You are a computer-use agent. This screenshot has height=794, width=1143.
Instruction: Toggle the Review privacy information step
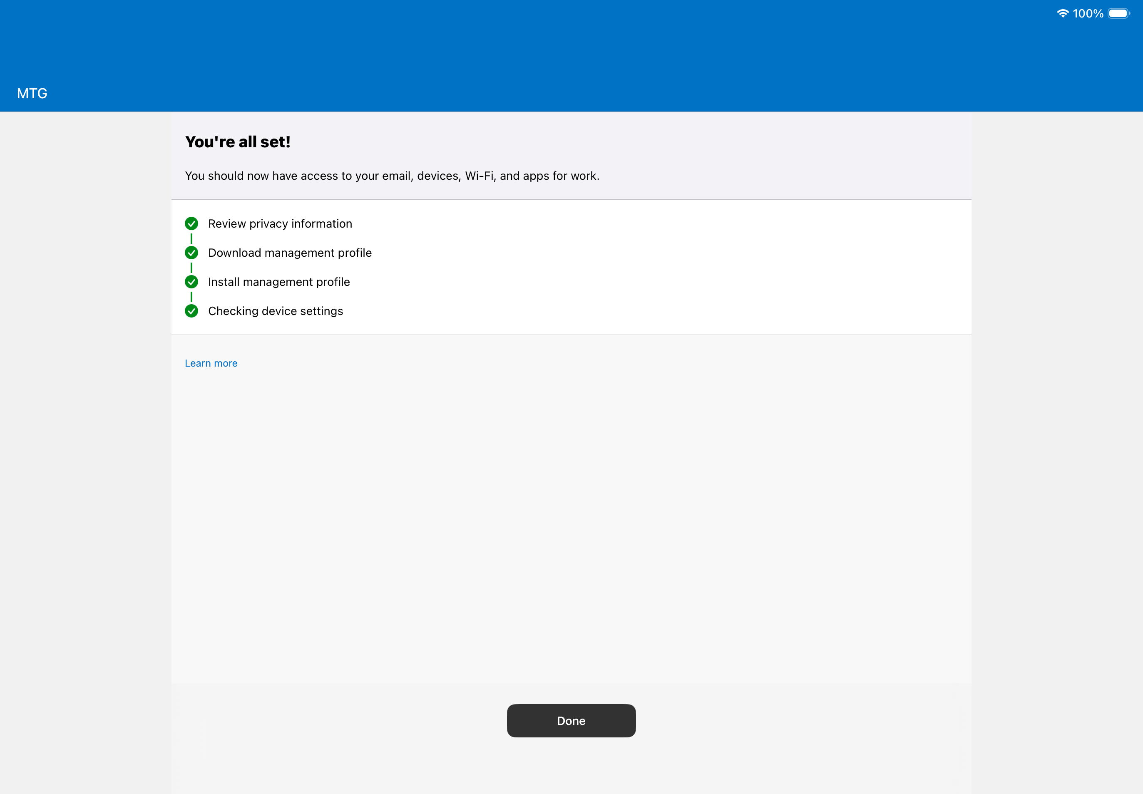tap(280, 223)
